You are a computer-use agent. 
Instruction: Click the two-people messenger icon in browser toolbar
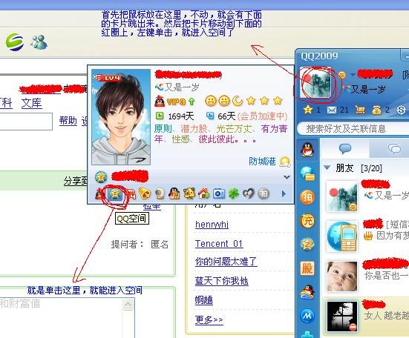point(39,42)
